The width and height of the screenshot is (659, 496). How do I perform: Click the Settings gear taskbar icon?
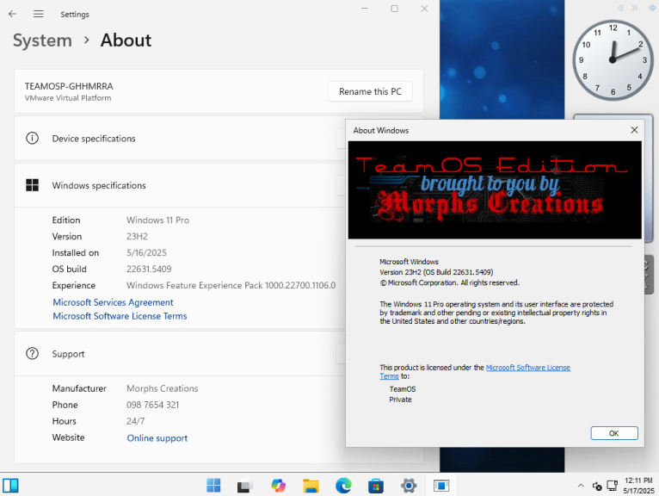coord(408,486)
